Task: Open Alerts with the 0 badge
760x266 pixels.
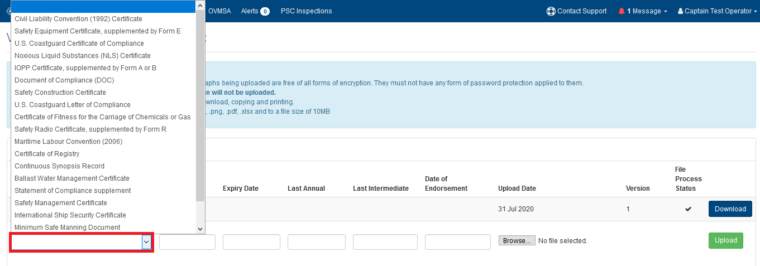Action: click(255, 11)
